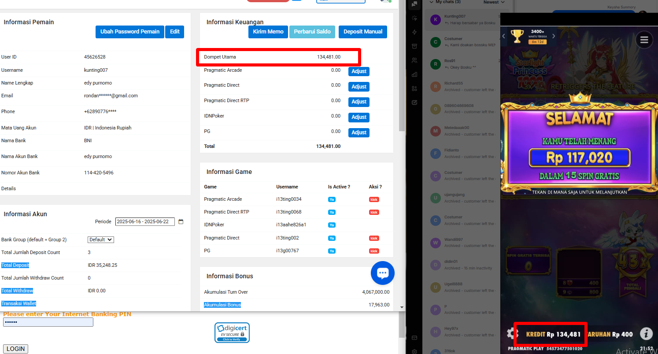
Task: Click the LOGIN button below the PIN field
Action: point(16,349)
